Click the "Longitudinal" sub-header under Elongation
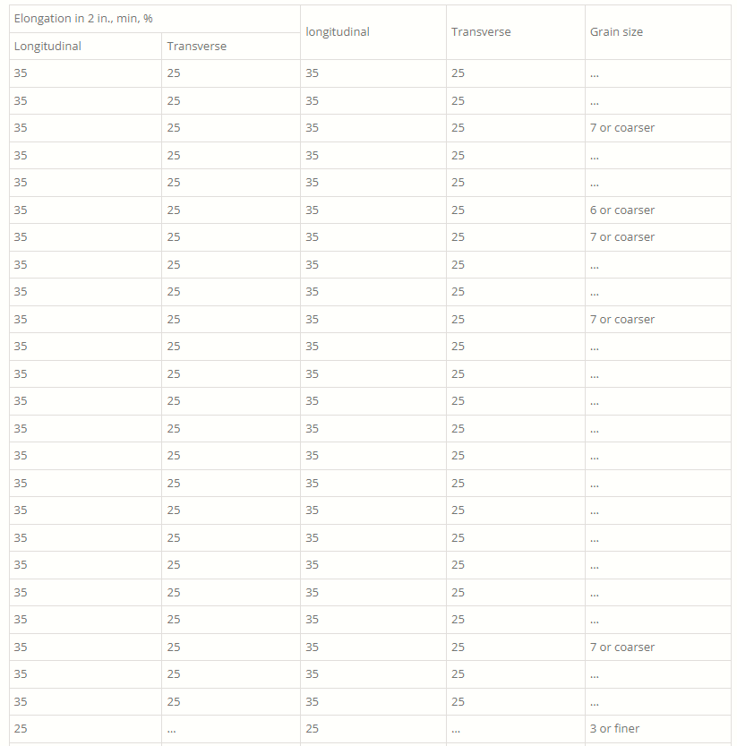 click(x=47, y=47)
